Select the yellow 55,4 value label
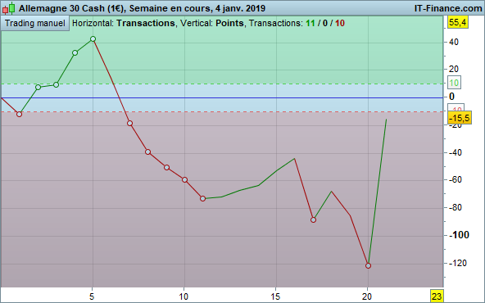The width and height of the screenshot is (485, 303). (x=458, y=22)
